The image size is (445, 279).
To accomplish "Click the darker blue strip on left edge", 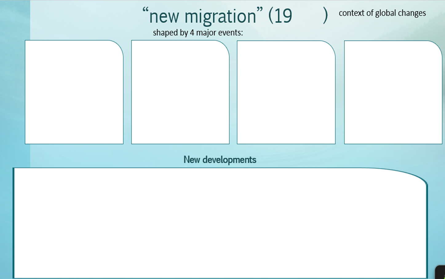I will pyautogui.click(x=15, y=92).
